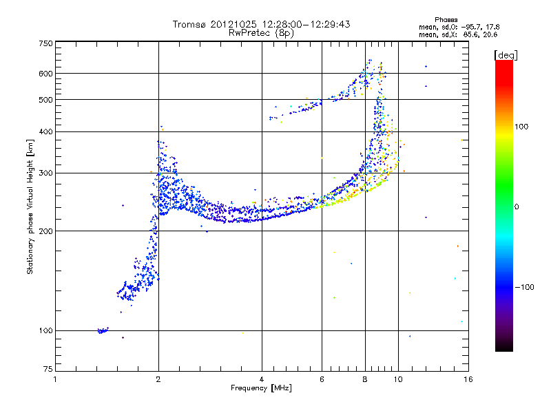Click the height axis label "750"
Image resolution: width=551 pixels, height=413 pixels.
(x=45, y=43)
